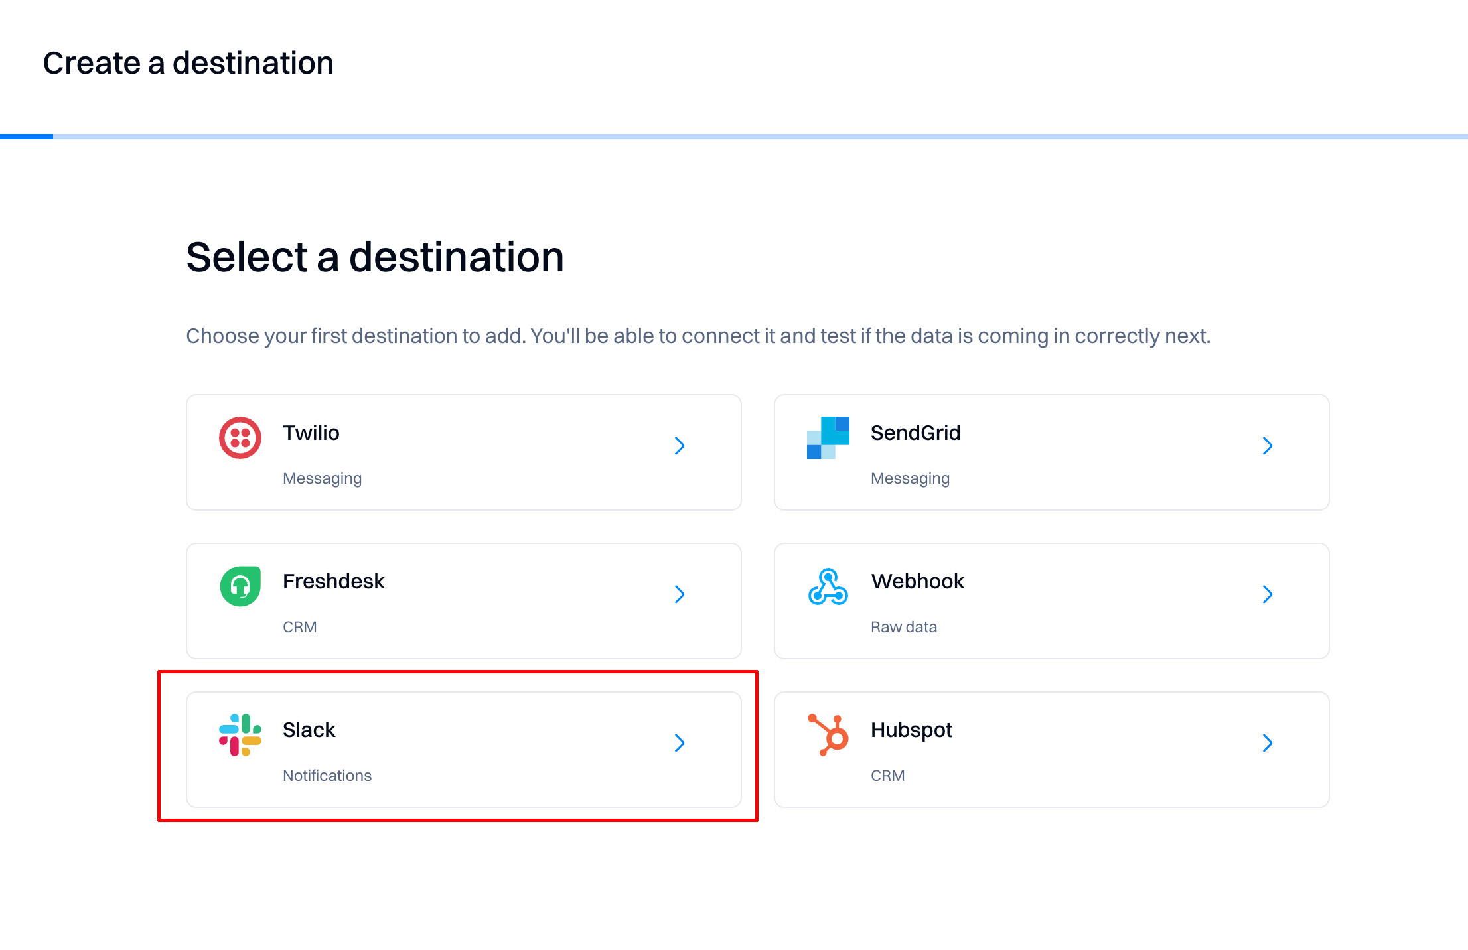Click the Hubspot logo icon

828,735
